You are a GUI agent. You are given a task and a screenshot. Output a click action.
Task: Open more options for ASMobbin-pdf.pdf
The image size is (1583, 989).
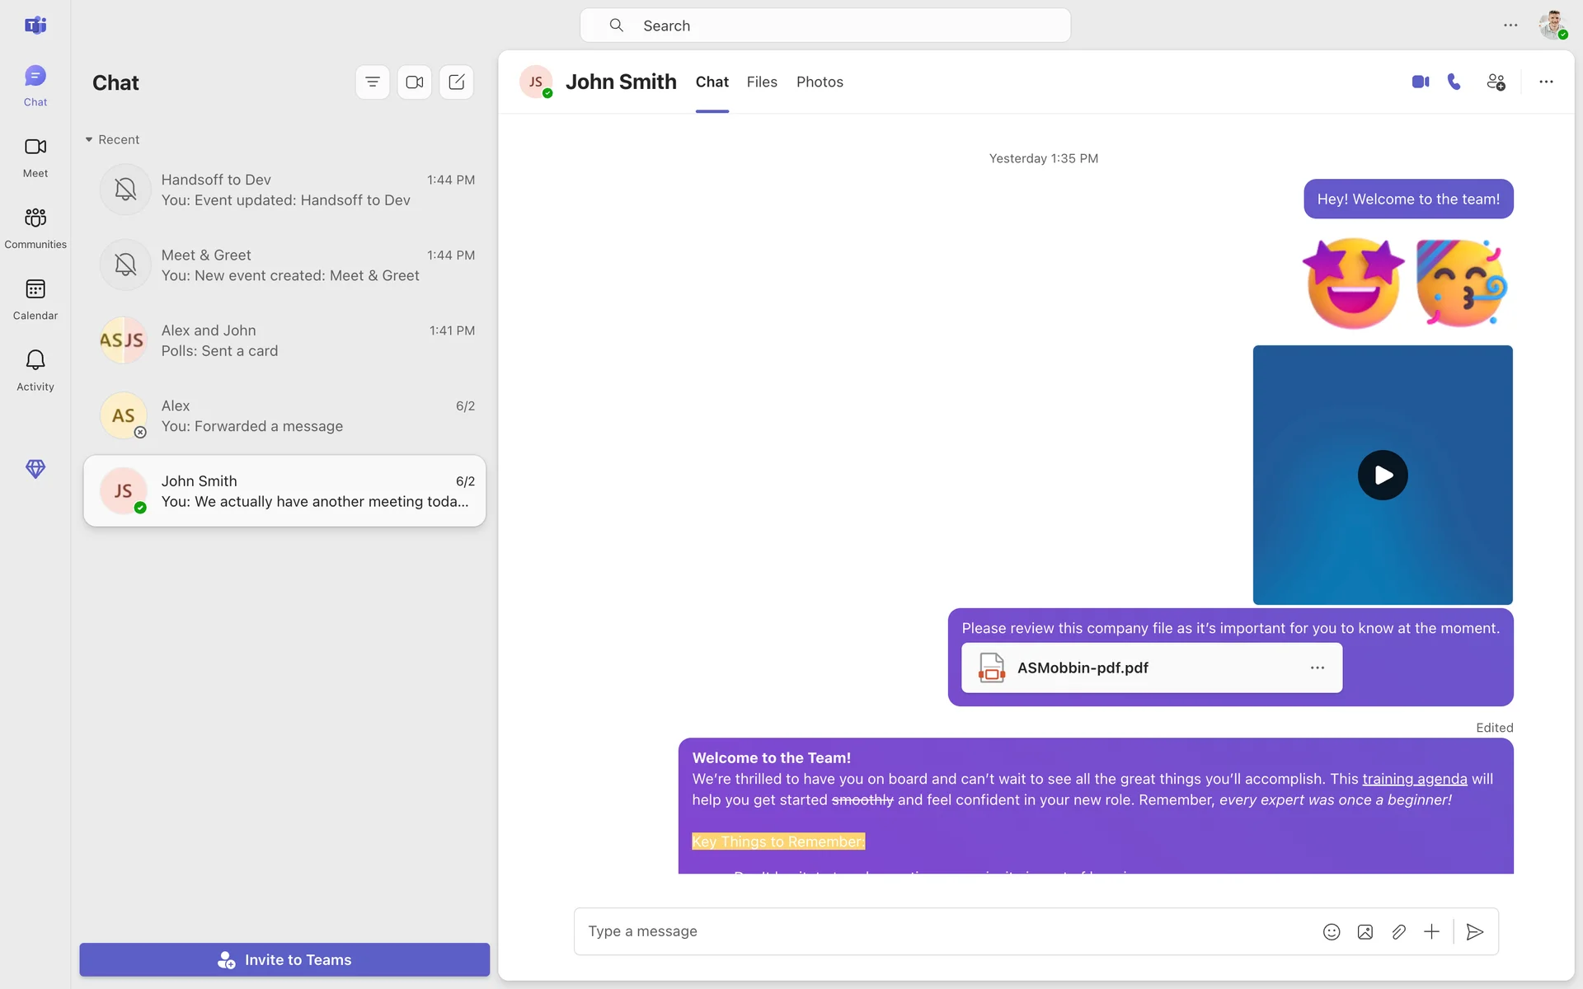point(1317,668)
